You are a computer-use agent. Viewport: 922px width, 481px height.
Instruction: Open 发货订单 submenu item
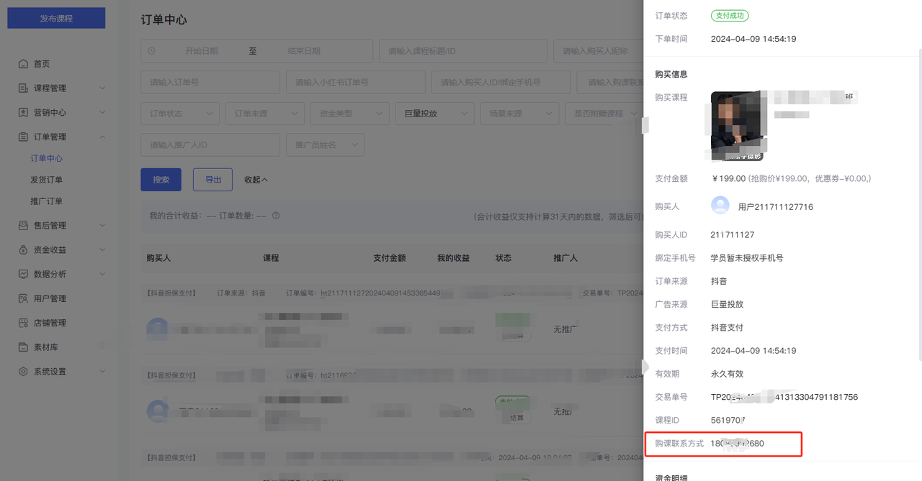click(x=46, y=180)
